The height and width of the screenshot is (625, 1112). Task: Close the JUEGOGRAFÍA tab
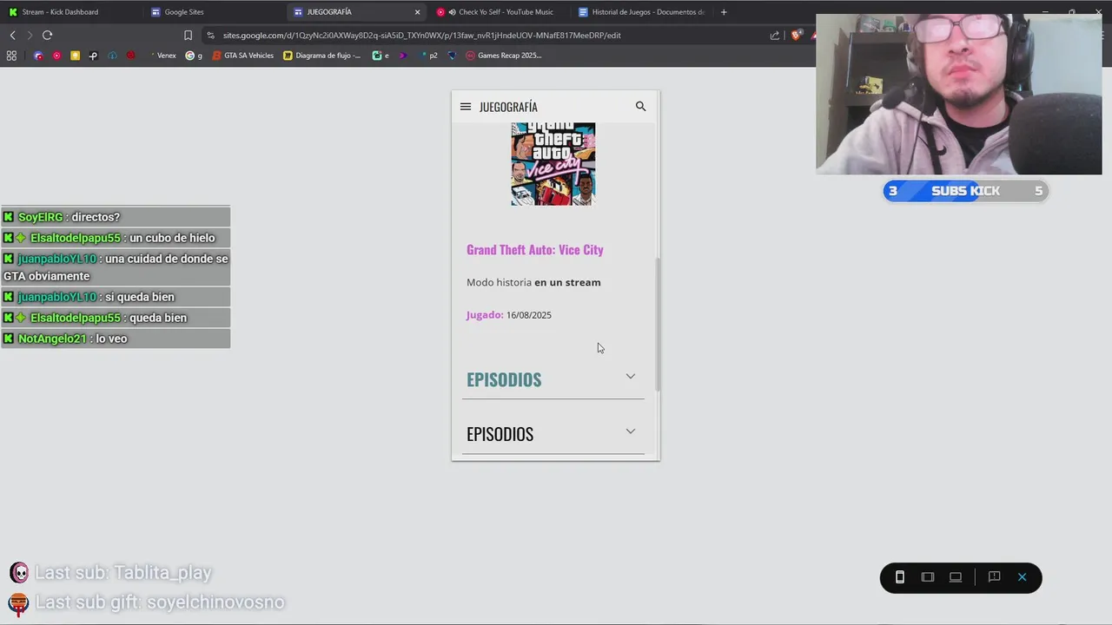tap(417, 12)
